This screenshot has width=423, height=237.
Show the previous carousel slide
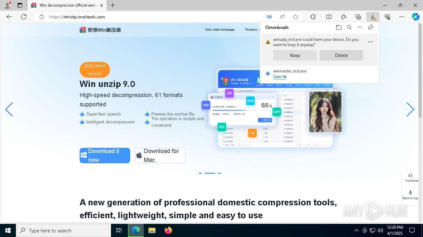tap(9, 110)
